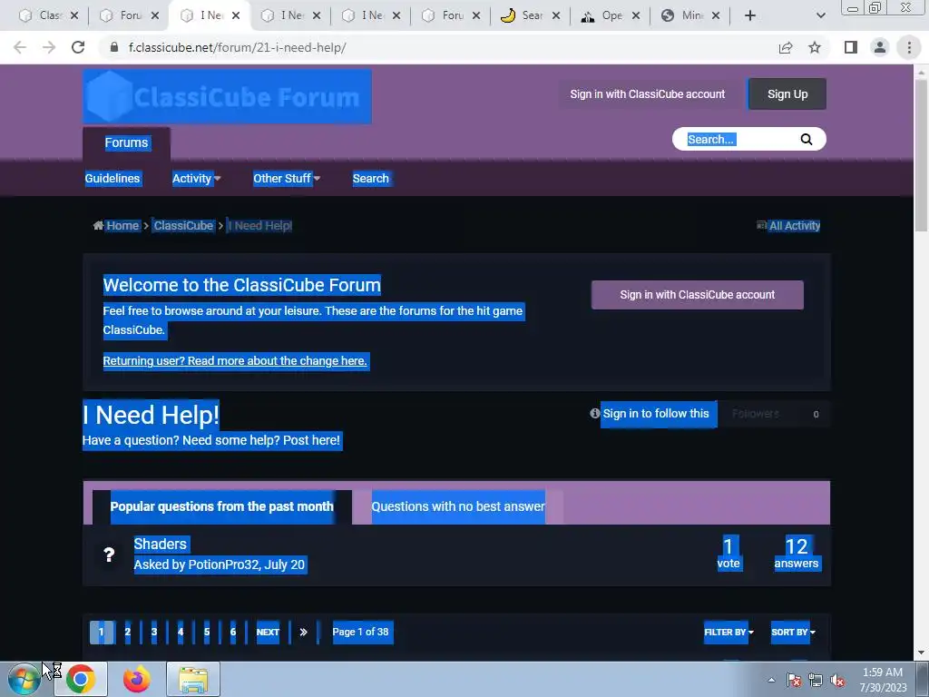Select the Forums main tab
Screen dimensions: 929x697
pyautogui.click(x=126, y=142)
